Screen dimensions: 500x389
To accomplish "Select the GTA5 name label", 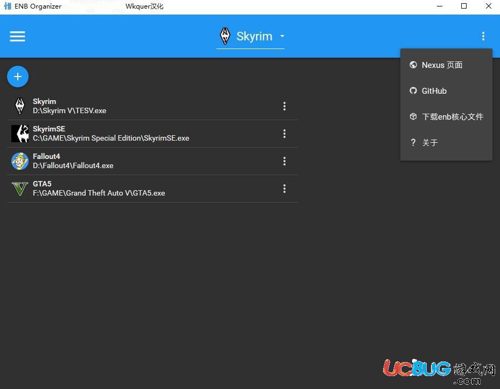I will (x=42, y=184).
